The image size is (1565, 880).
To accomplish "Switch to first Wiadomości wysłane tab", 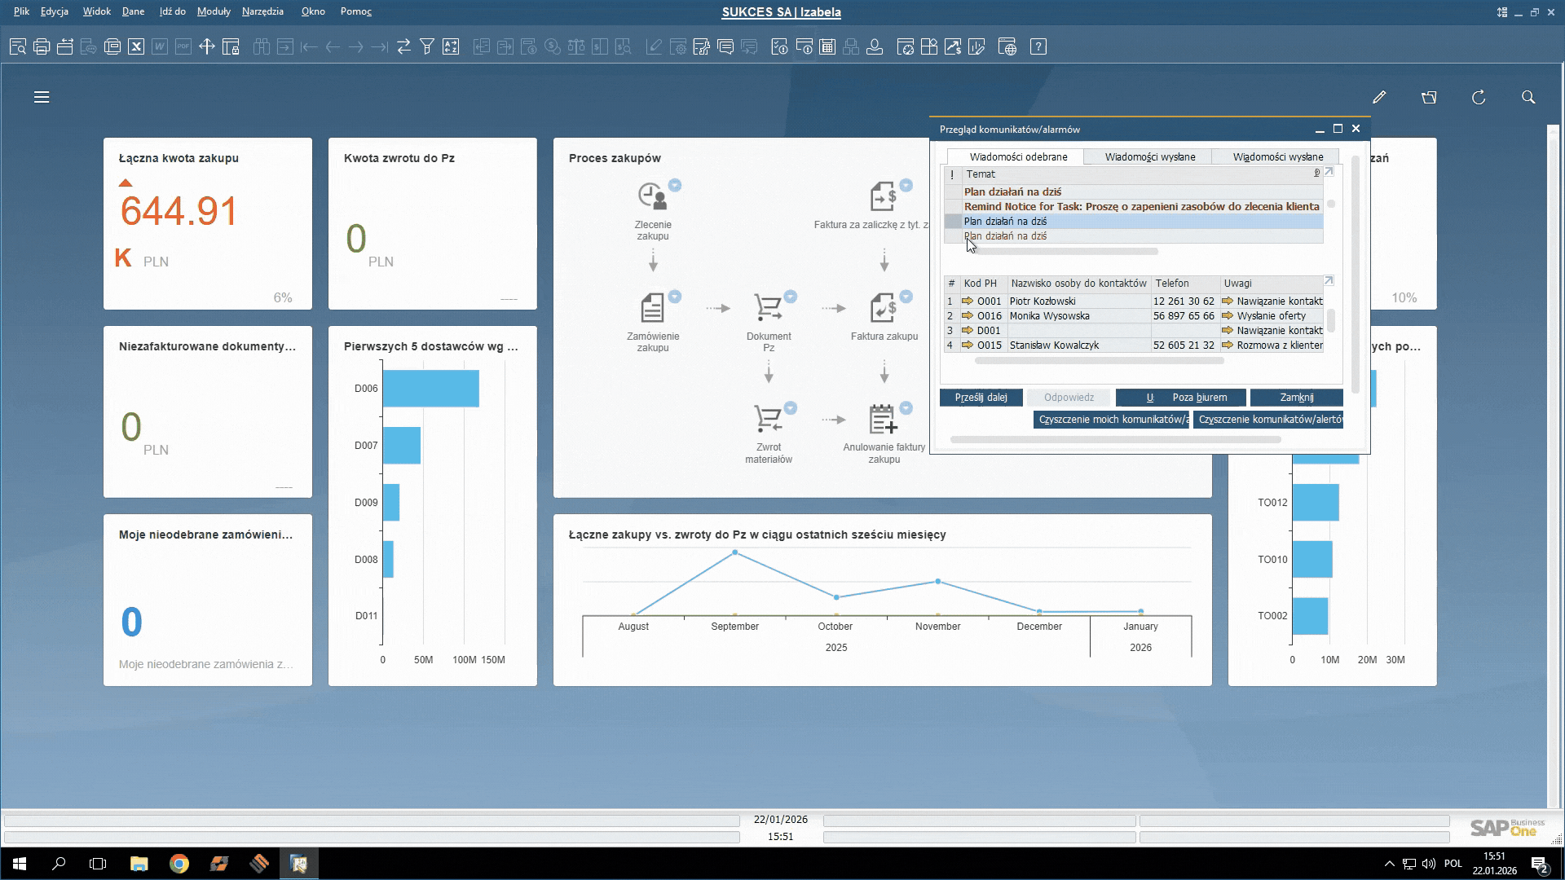I will point(1149,156).
